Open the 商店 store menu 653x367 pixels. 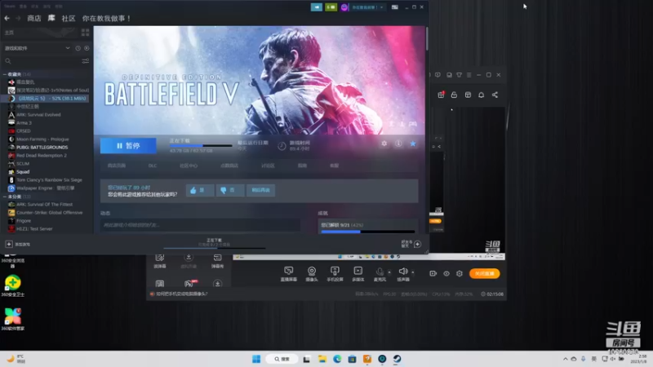click(34, 18)
